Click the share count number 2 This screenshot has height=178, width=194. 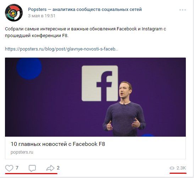click(58, 168)
